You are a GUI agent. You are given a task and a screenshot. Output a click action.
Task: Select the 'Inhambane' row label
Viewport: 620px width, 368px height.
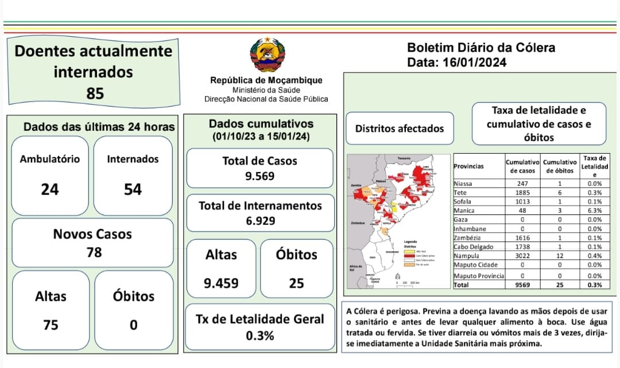470,229
